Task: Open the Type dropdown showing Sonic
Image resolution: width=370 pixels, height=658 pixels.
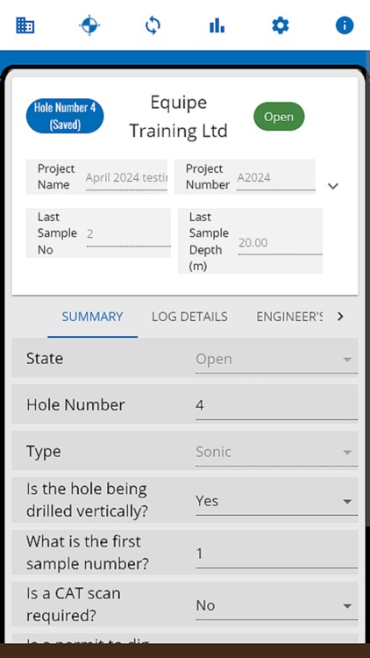Action: click(276, 453)
